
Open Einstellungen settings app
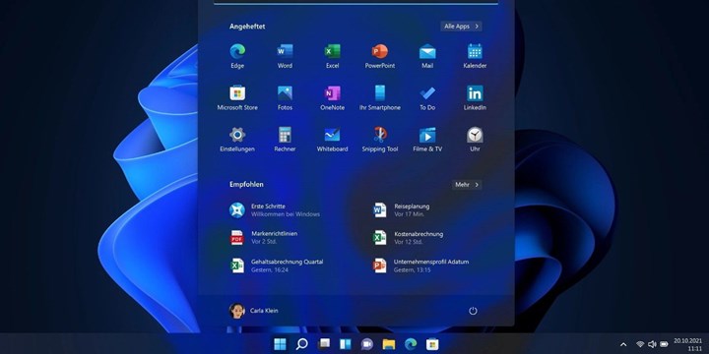coord(237,139)
